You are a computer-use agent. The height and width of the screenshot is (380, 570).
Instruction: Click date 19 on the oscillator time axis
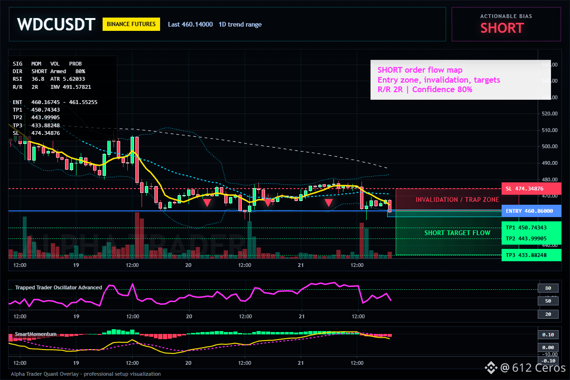click(76, 316)
